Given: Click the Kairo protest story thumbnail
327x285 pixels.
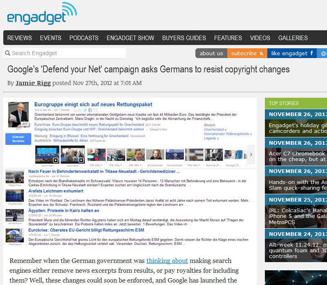Looking at the screenshot, I should point(15,215).
